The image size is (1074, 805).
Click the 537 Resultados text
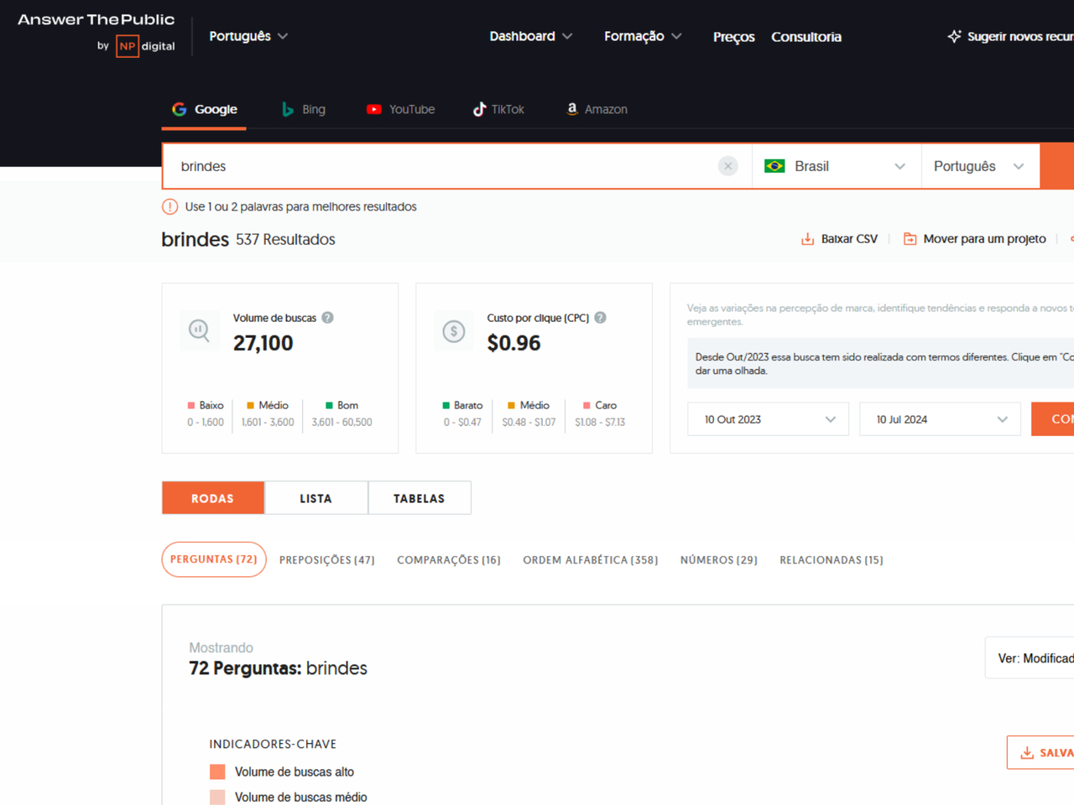[285, 239]
